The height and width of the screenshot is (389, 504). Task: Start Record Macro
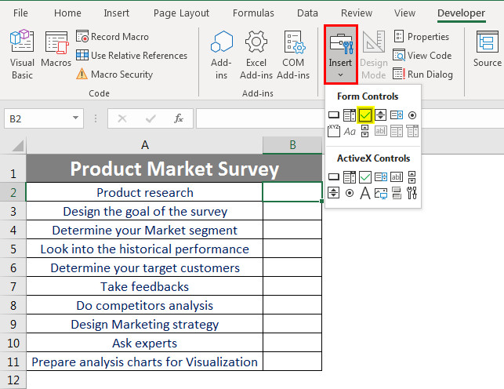pyautogui.click(x=113, y=37)
